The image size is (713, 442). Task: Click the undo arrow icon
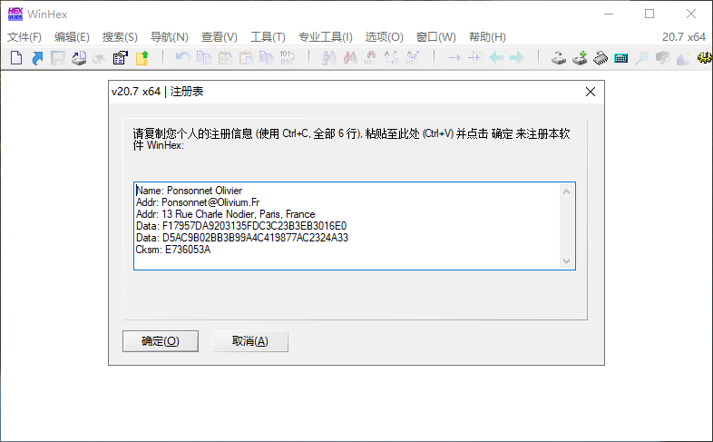pos(182,58)
